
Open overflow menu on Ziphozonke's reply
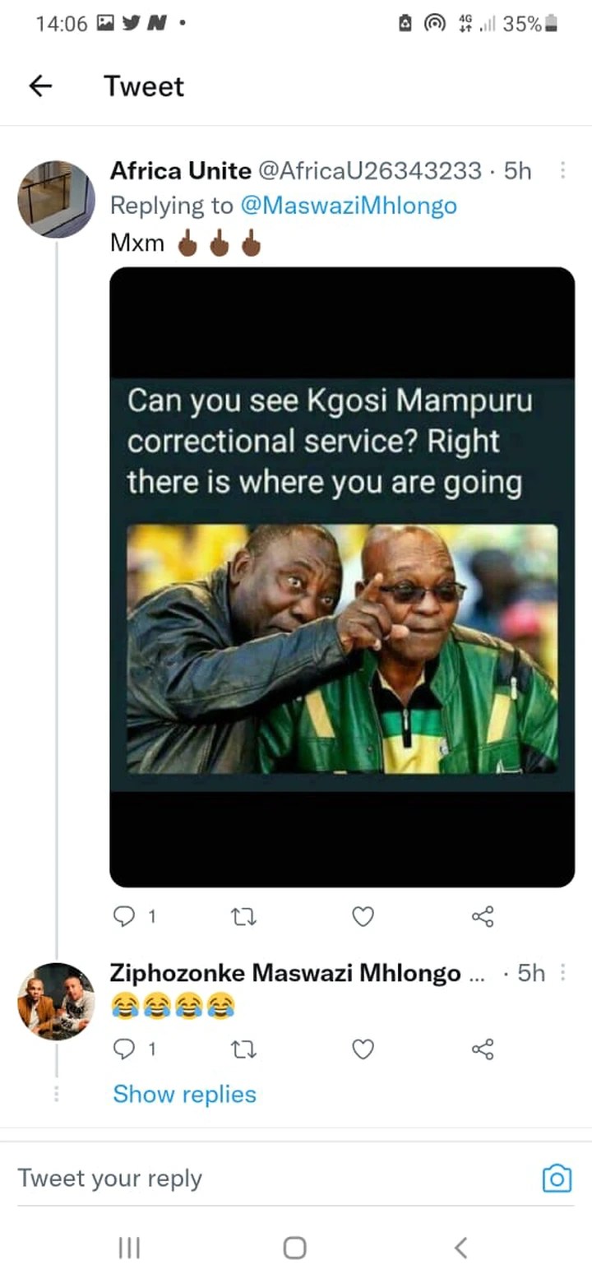(563, 973)
